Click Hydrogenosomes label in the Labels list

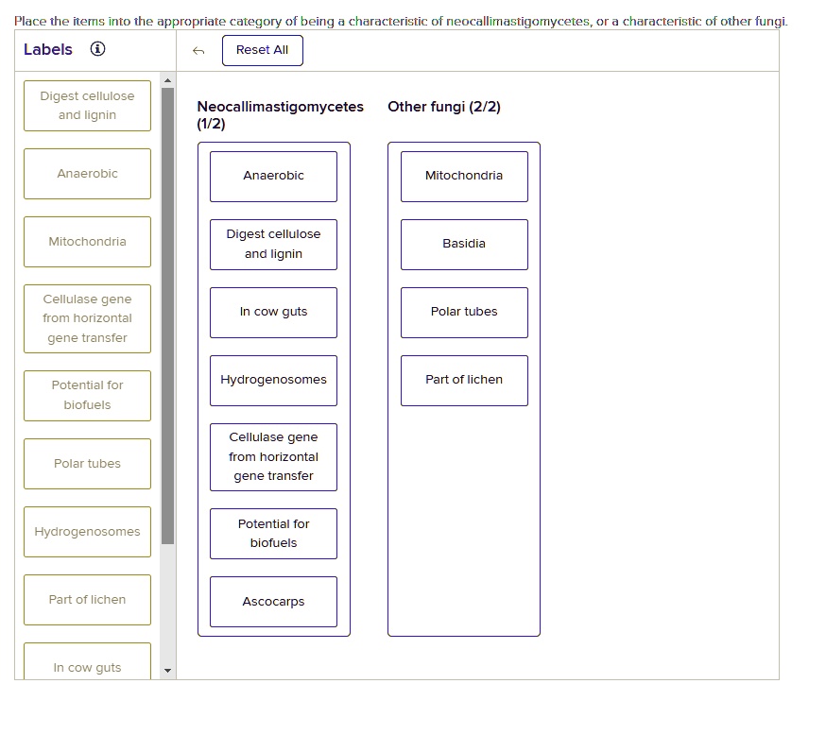click(x=88, y=532)
